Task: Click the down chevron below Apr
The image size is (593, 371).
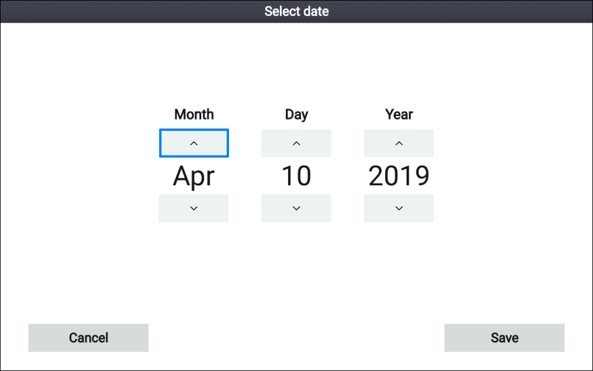Action: 194,208
